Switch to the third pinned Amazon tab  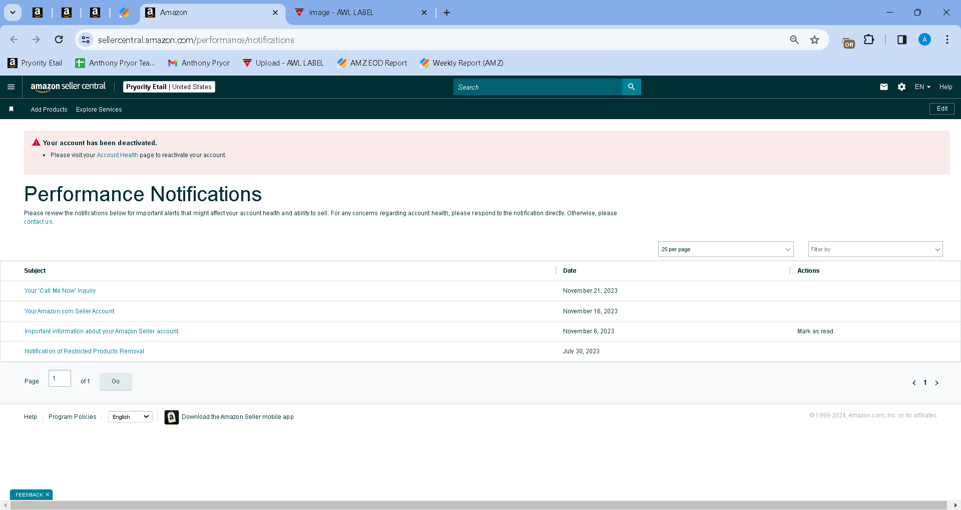click(95, 13)
